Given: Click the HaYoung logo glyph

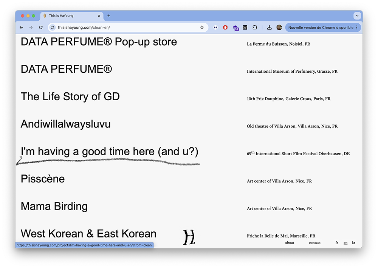Looking at the screenshot, I should 189,237.
